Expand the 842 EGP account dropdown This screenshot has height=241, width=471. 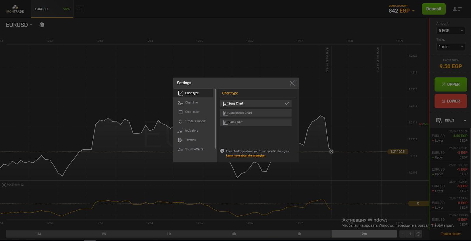pos(402,11)
